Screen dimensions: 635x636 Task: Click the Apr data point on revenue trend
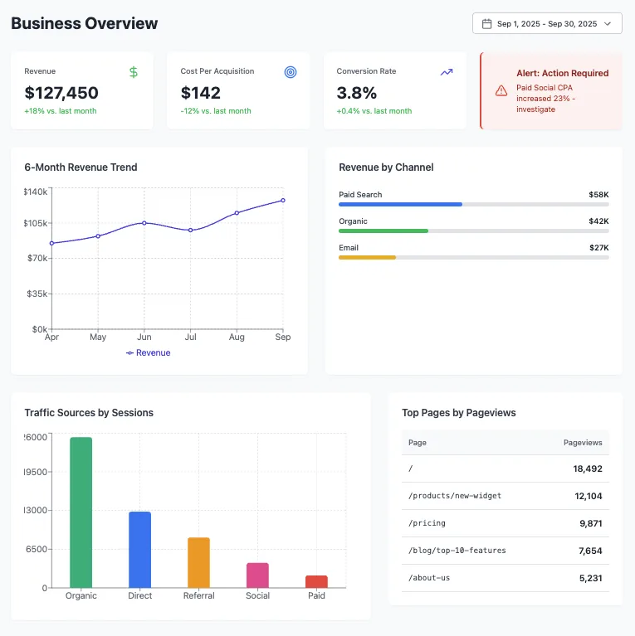pyautogui.click(x=52, y=243)
